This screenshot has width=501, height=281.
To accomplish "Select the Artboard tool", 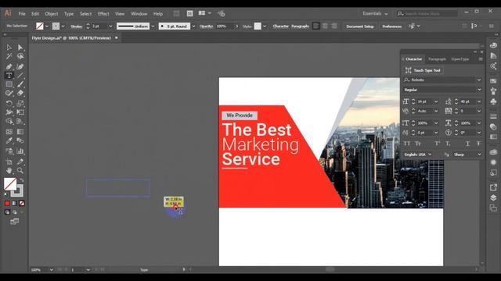I will [9, 162].
